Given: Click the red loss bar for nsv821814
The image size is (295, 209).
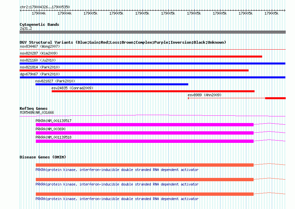Looking at the screenshot, I should (x=134, y=70).
